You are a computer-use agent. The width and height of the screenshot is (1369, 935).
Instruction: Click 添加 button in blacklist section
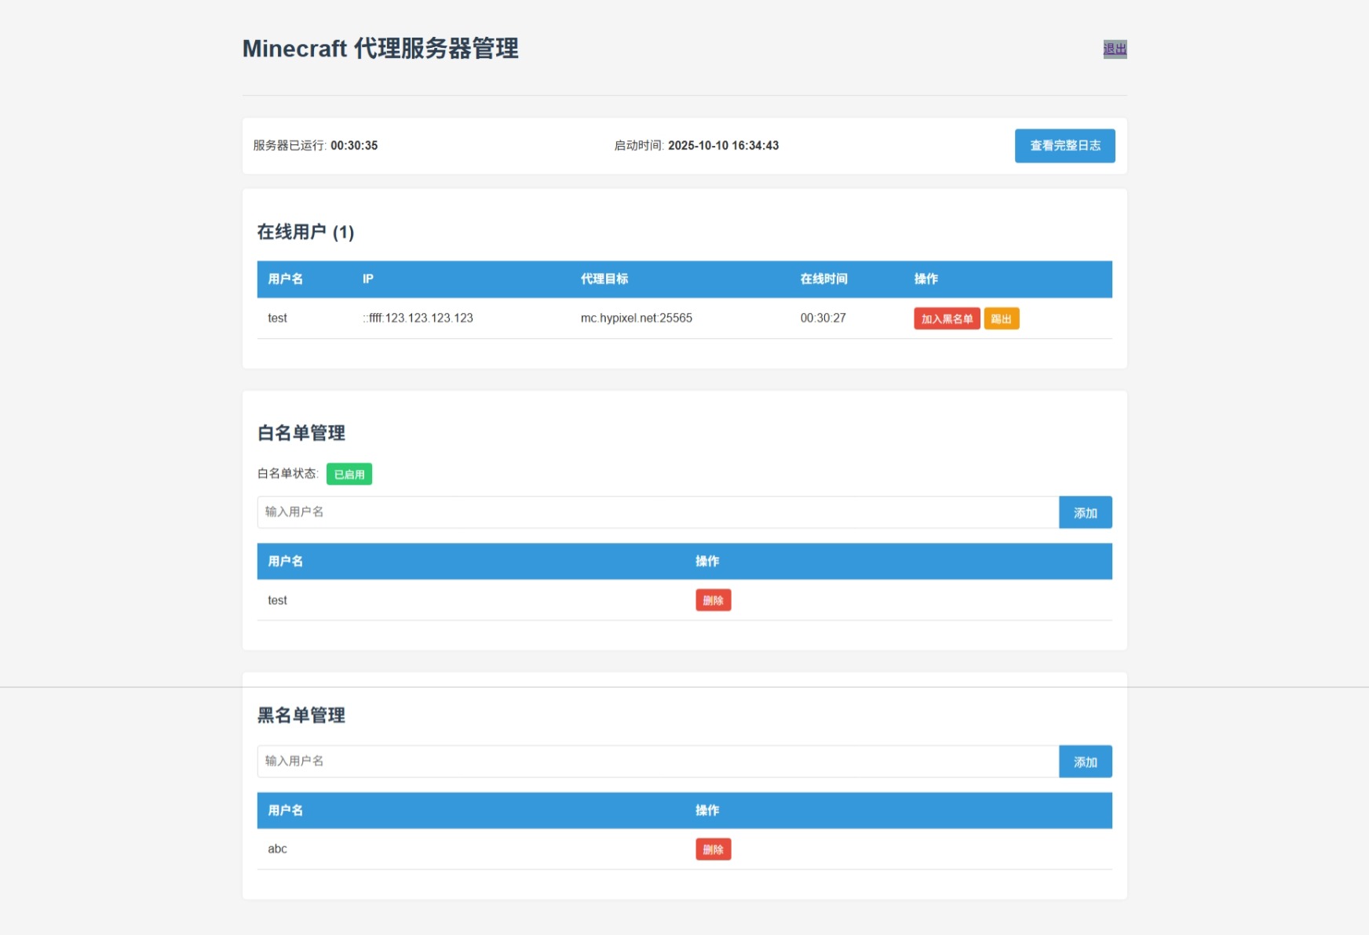coord(1085,762)
